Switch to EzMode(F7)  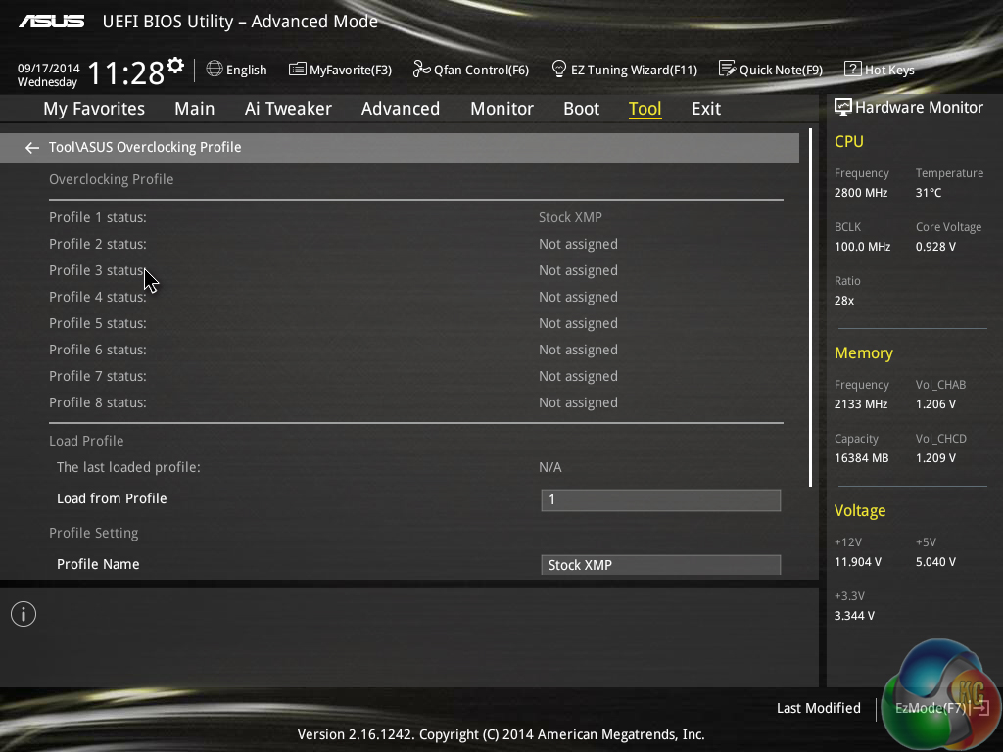931,708
